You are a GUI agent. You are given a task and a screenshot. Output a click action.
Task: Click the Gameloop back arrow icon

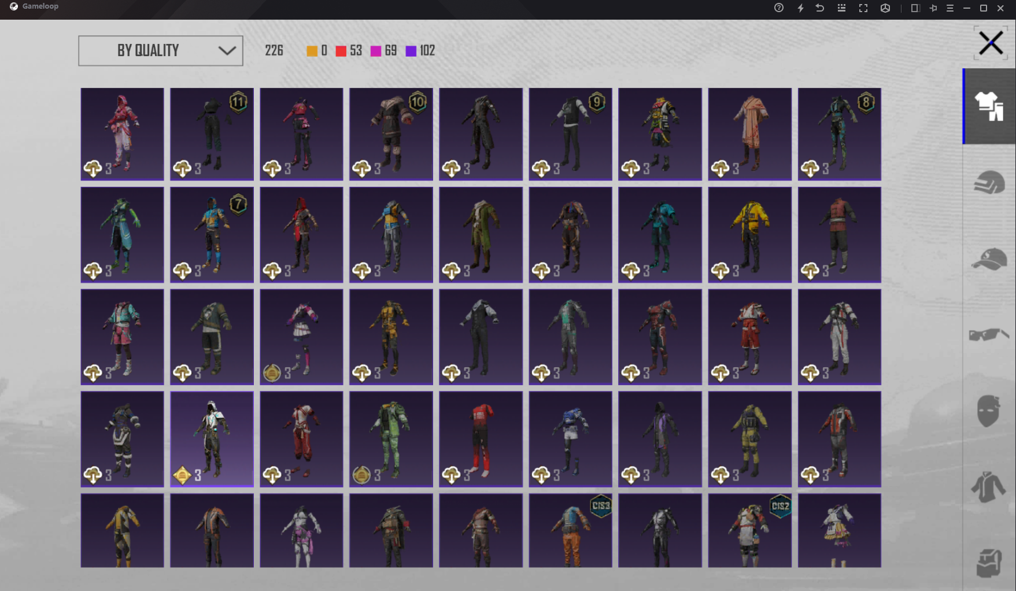[820, 8]
